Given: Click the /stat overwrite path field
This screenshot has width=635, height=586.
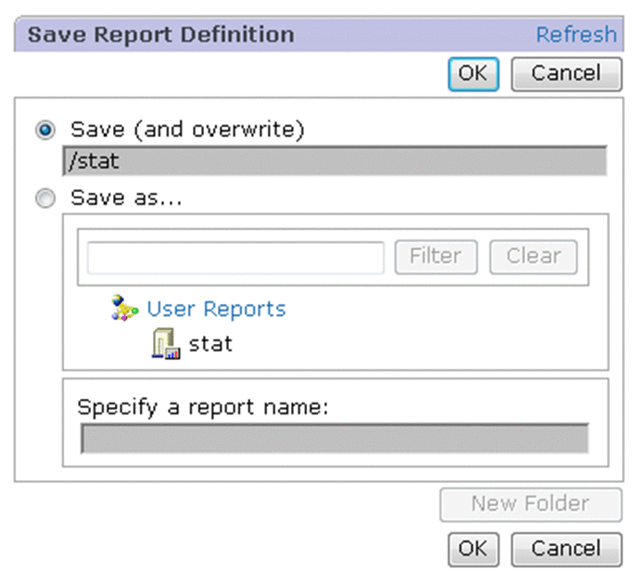Looking at the screenshot, I should pyautogui.click(x=334, y=160).
